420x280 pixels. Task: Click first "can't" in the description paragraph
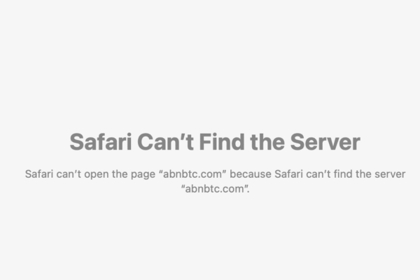click(69, 174)
